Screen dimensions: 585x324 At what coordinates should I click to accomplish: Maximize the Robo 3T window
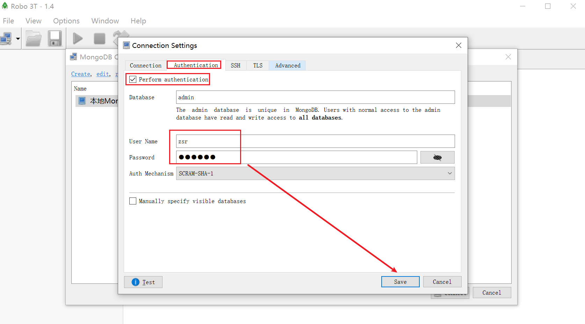[548, 6]
